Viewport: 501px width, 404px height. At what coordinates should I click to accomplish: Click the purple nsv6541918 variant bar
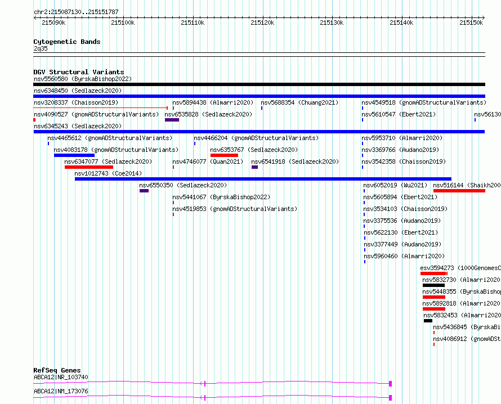click(254, 167)
